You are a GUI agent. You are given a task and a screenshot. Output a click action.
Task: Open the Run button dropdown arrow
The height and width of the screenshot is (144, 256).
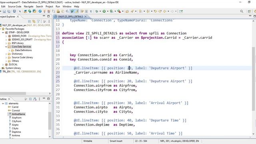[x=108, y=11]
